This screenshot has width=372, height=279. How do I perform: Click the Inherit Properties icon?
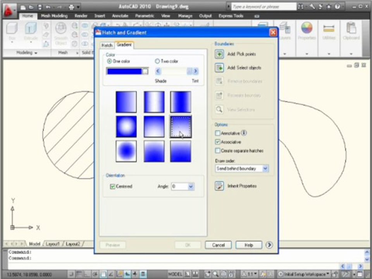tap(219, 186)
